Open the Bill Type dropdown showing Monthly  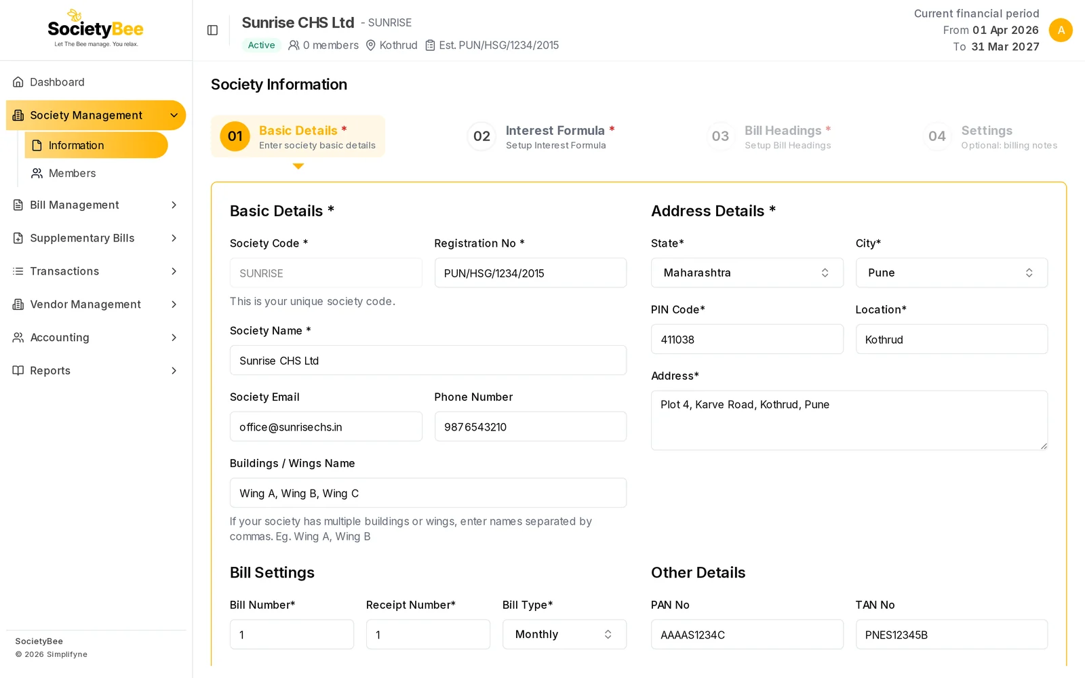pyautogui.click(x=564, y=635)
